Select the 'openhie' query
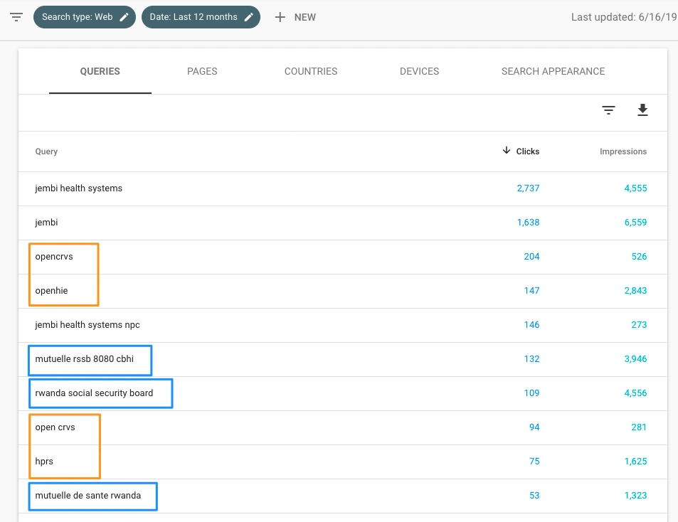This screenshot has width=678, height=522. [51, 291]
